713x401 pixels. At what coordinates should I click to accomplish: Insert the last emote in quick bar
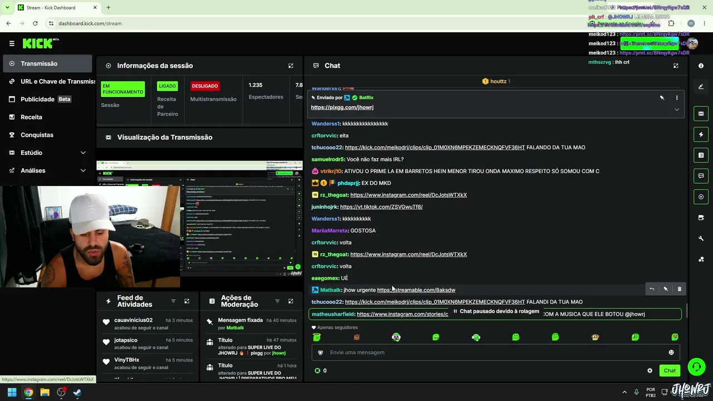point(675,337)
